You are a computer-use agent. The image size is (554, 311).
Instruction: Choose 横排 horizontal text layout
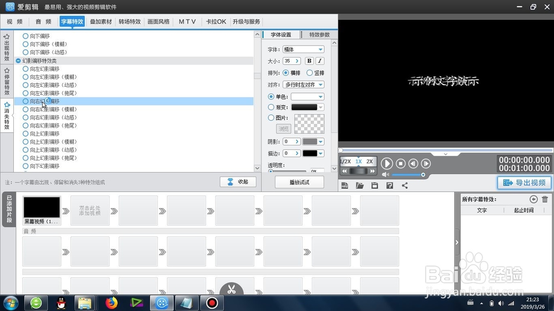point(285,72)
